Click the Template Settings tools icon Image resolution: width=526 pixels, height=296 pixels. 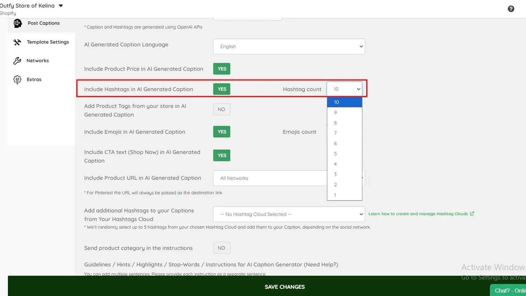pos(17,42)
